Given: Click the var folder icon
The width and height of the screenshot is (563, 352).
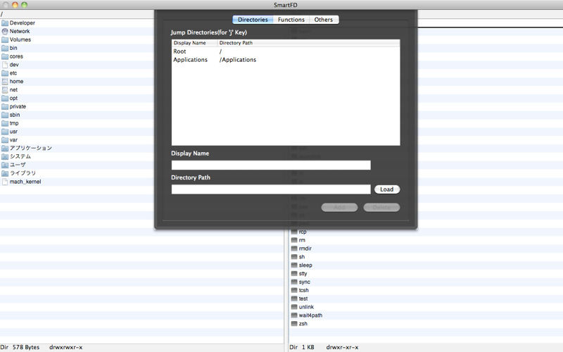Looking at the screenshot, I should tap(5, 140).
